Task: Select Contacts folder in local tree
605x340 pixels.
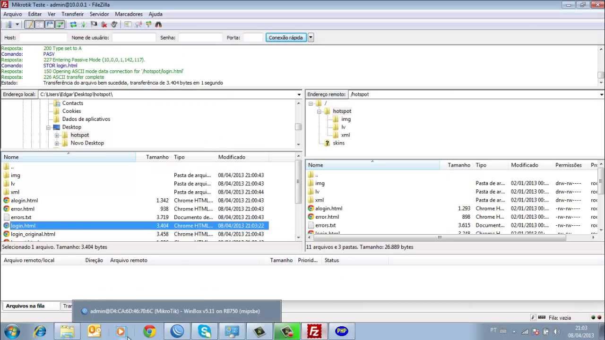Action: (72, 103)
